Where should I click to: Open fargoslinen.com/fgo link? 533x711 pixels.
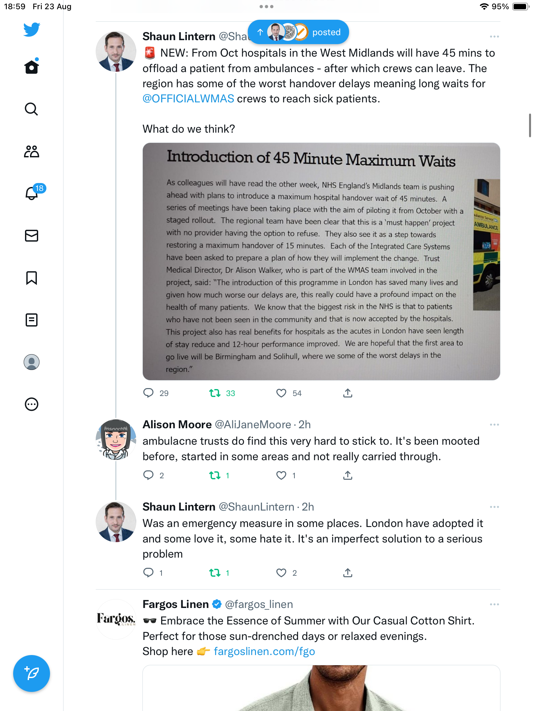coord(265,651)
